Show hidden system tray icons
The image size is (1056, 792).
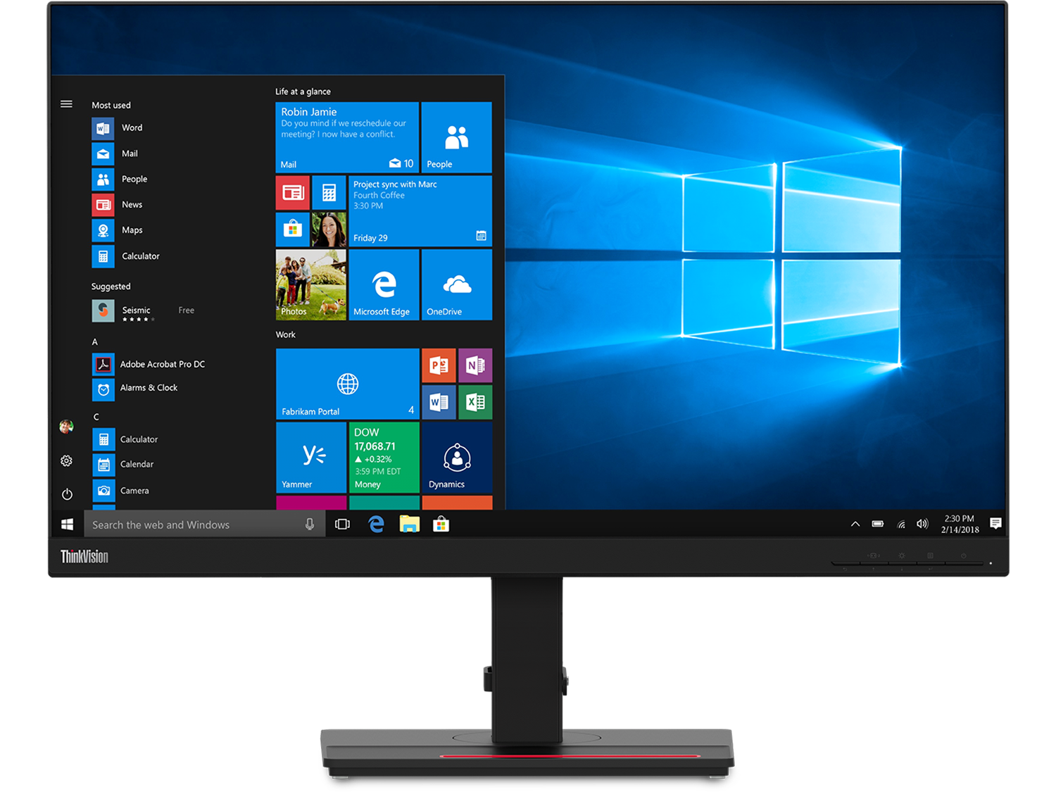[x=855, y=524]
